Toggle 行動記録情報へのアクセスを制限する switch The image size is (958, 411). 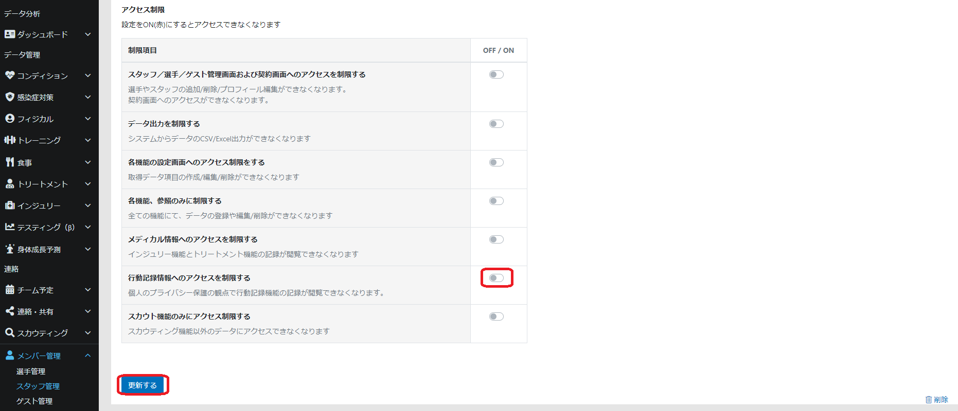(x=496, y=278)
